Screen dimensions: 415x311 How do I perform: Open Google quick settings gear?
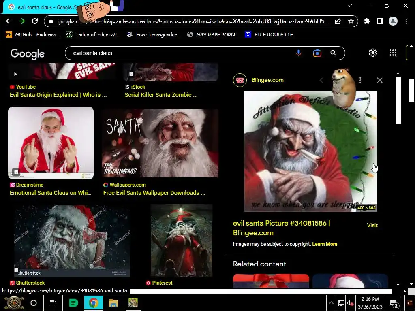373,53
